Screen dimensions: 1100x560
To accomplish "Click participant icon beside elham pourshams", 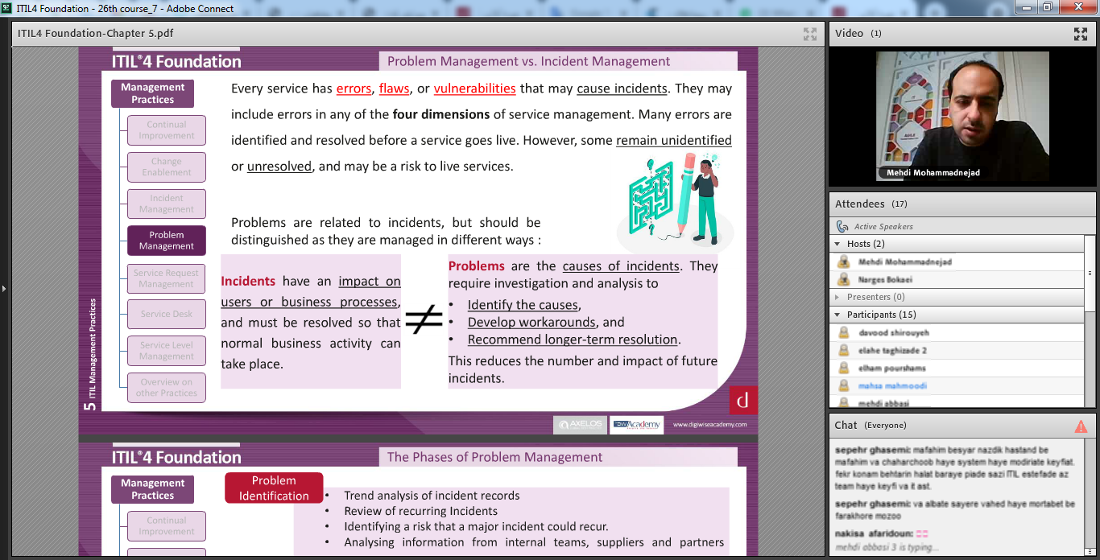I will click(844, 369).
